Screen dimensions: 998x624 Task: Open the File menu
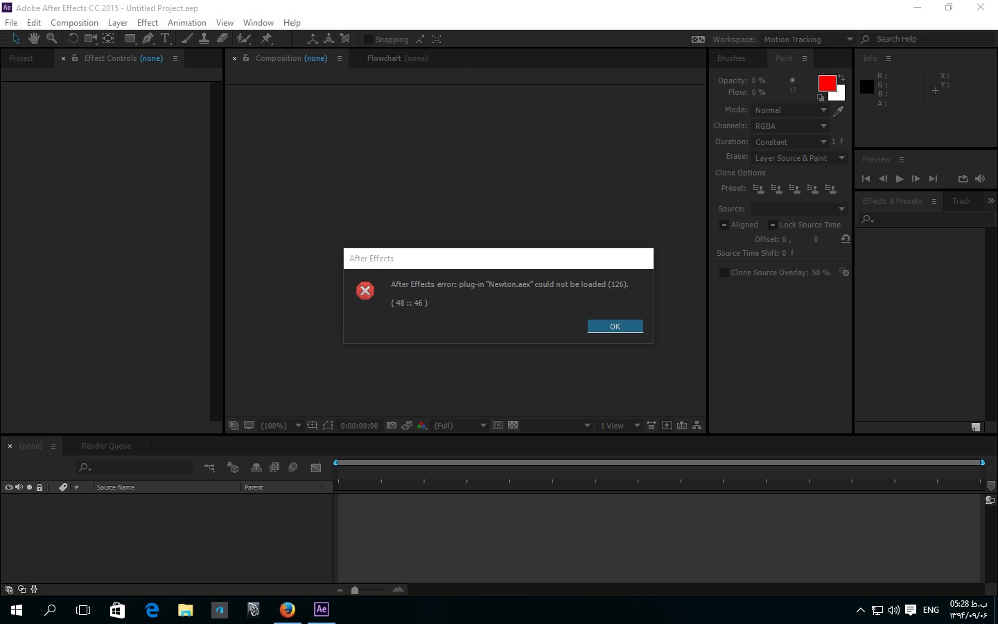[x=11, y=22]
